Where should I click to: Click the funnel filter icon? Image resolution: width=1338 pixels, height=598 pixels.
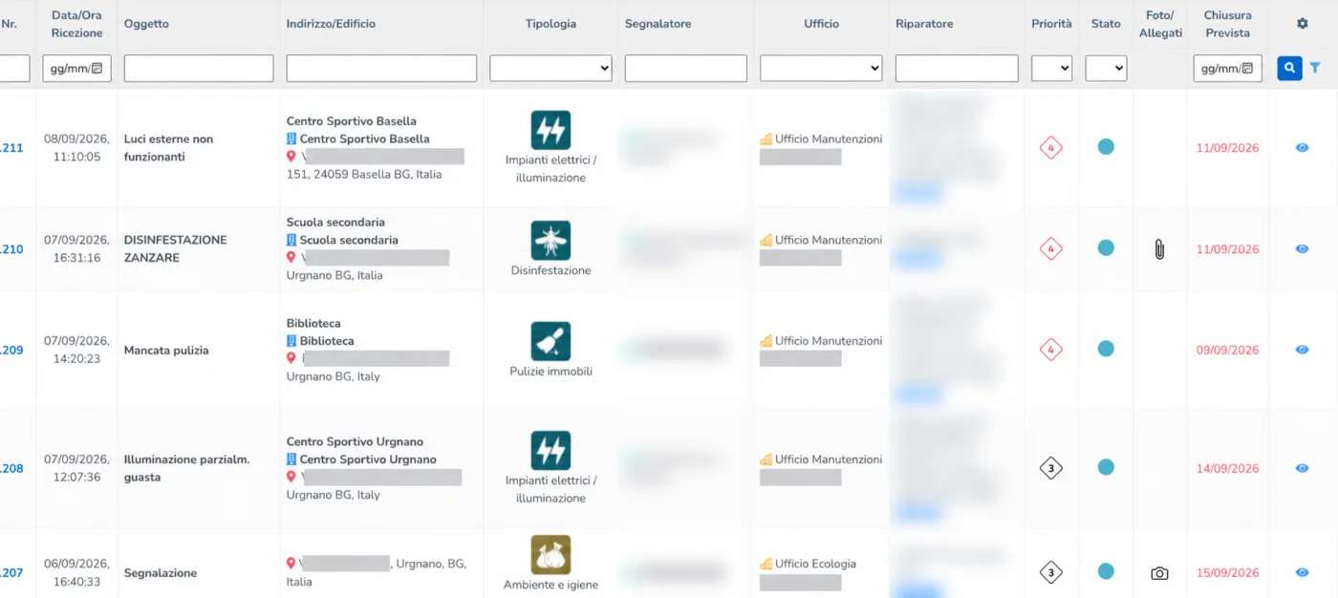[1315, 68]
